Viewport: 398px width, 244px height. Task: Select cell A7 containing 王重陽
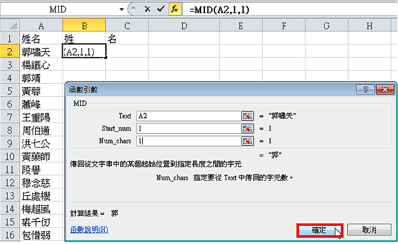click(41, 118)
